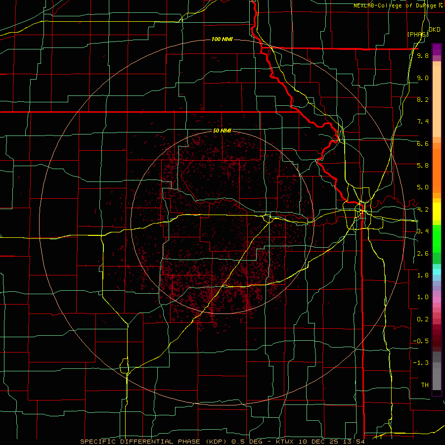Click the 2.6 value on the color scale

[x=423, y=254]
